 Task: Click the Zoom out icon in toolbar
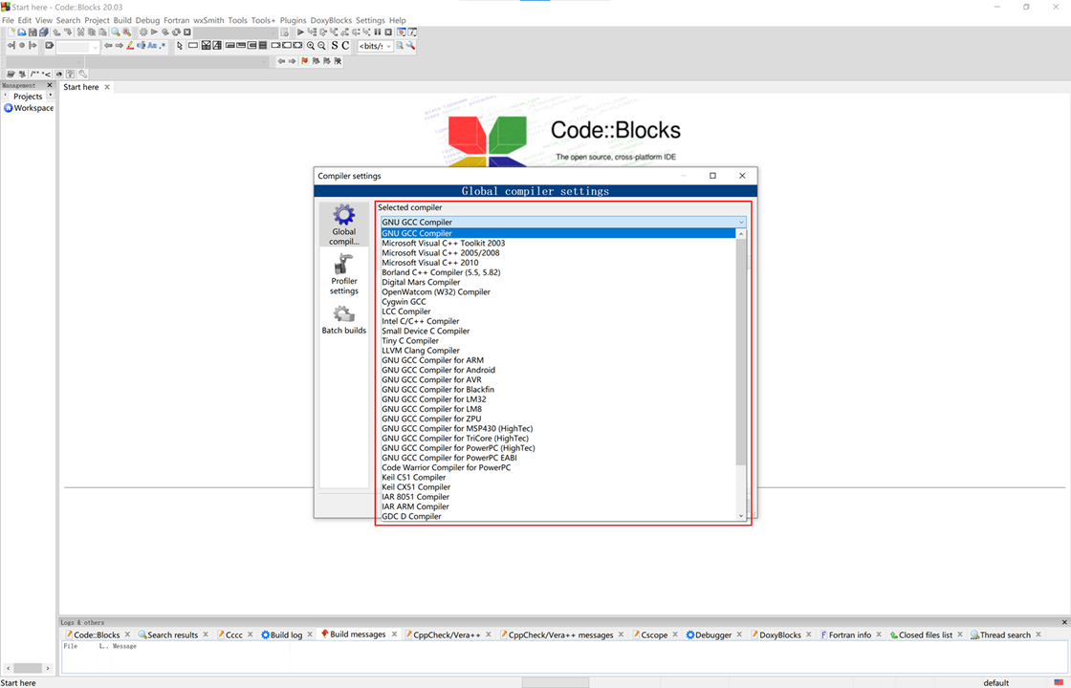coord(321,46)
